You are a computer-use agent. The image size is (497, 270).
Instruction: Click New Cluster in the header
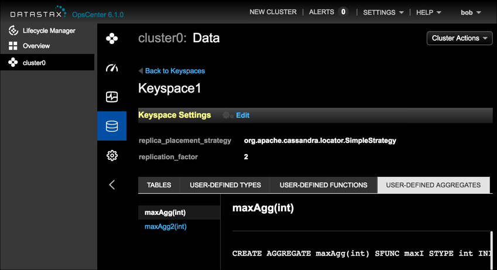(x=273, y=12)
